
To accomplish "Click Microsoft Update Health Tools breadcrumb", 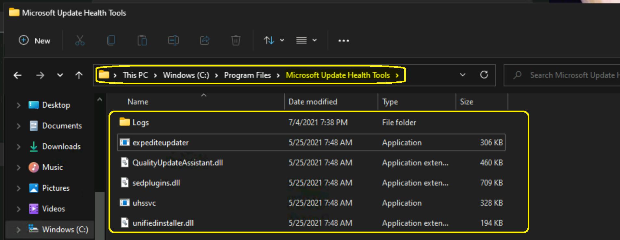I will (338, 75).
